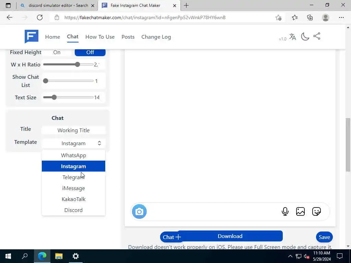The image size is (351, 263).
Task: Open Posts nav link
Action: (128, 37)
